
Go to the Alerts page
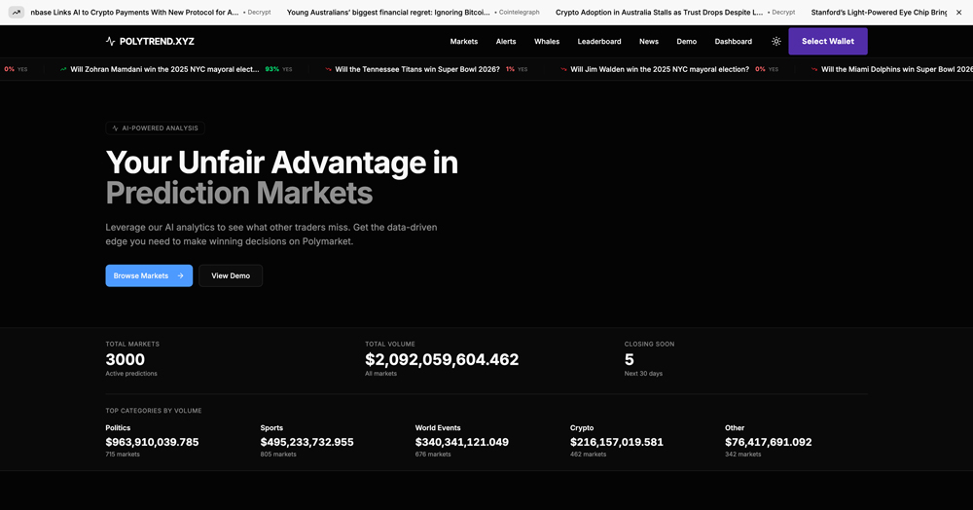click(506, 42)
